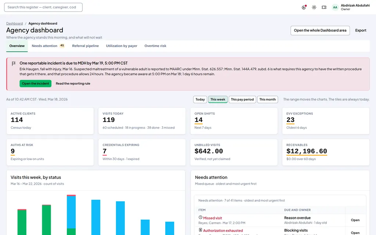
Task: Open the Visits Today tile
Action: pyautogui.click(x=142, y=121)
